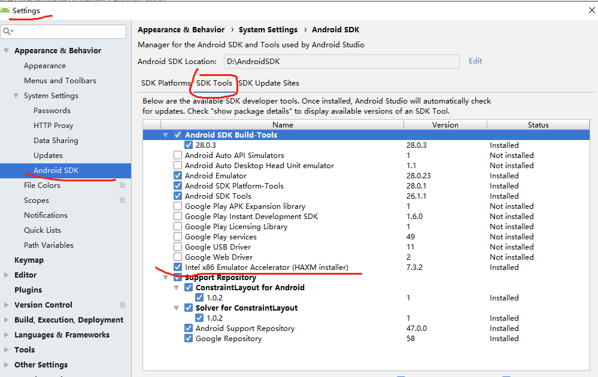The image size is (598, 377).
Task: Collapse the System Settings tree node
Action: 16,96
